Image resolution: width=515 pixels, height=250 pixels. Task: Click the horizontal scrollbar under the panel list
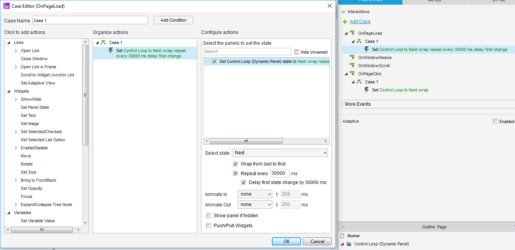[246, 141]
